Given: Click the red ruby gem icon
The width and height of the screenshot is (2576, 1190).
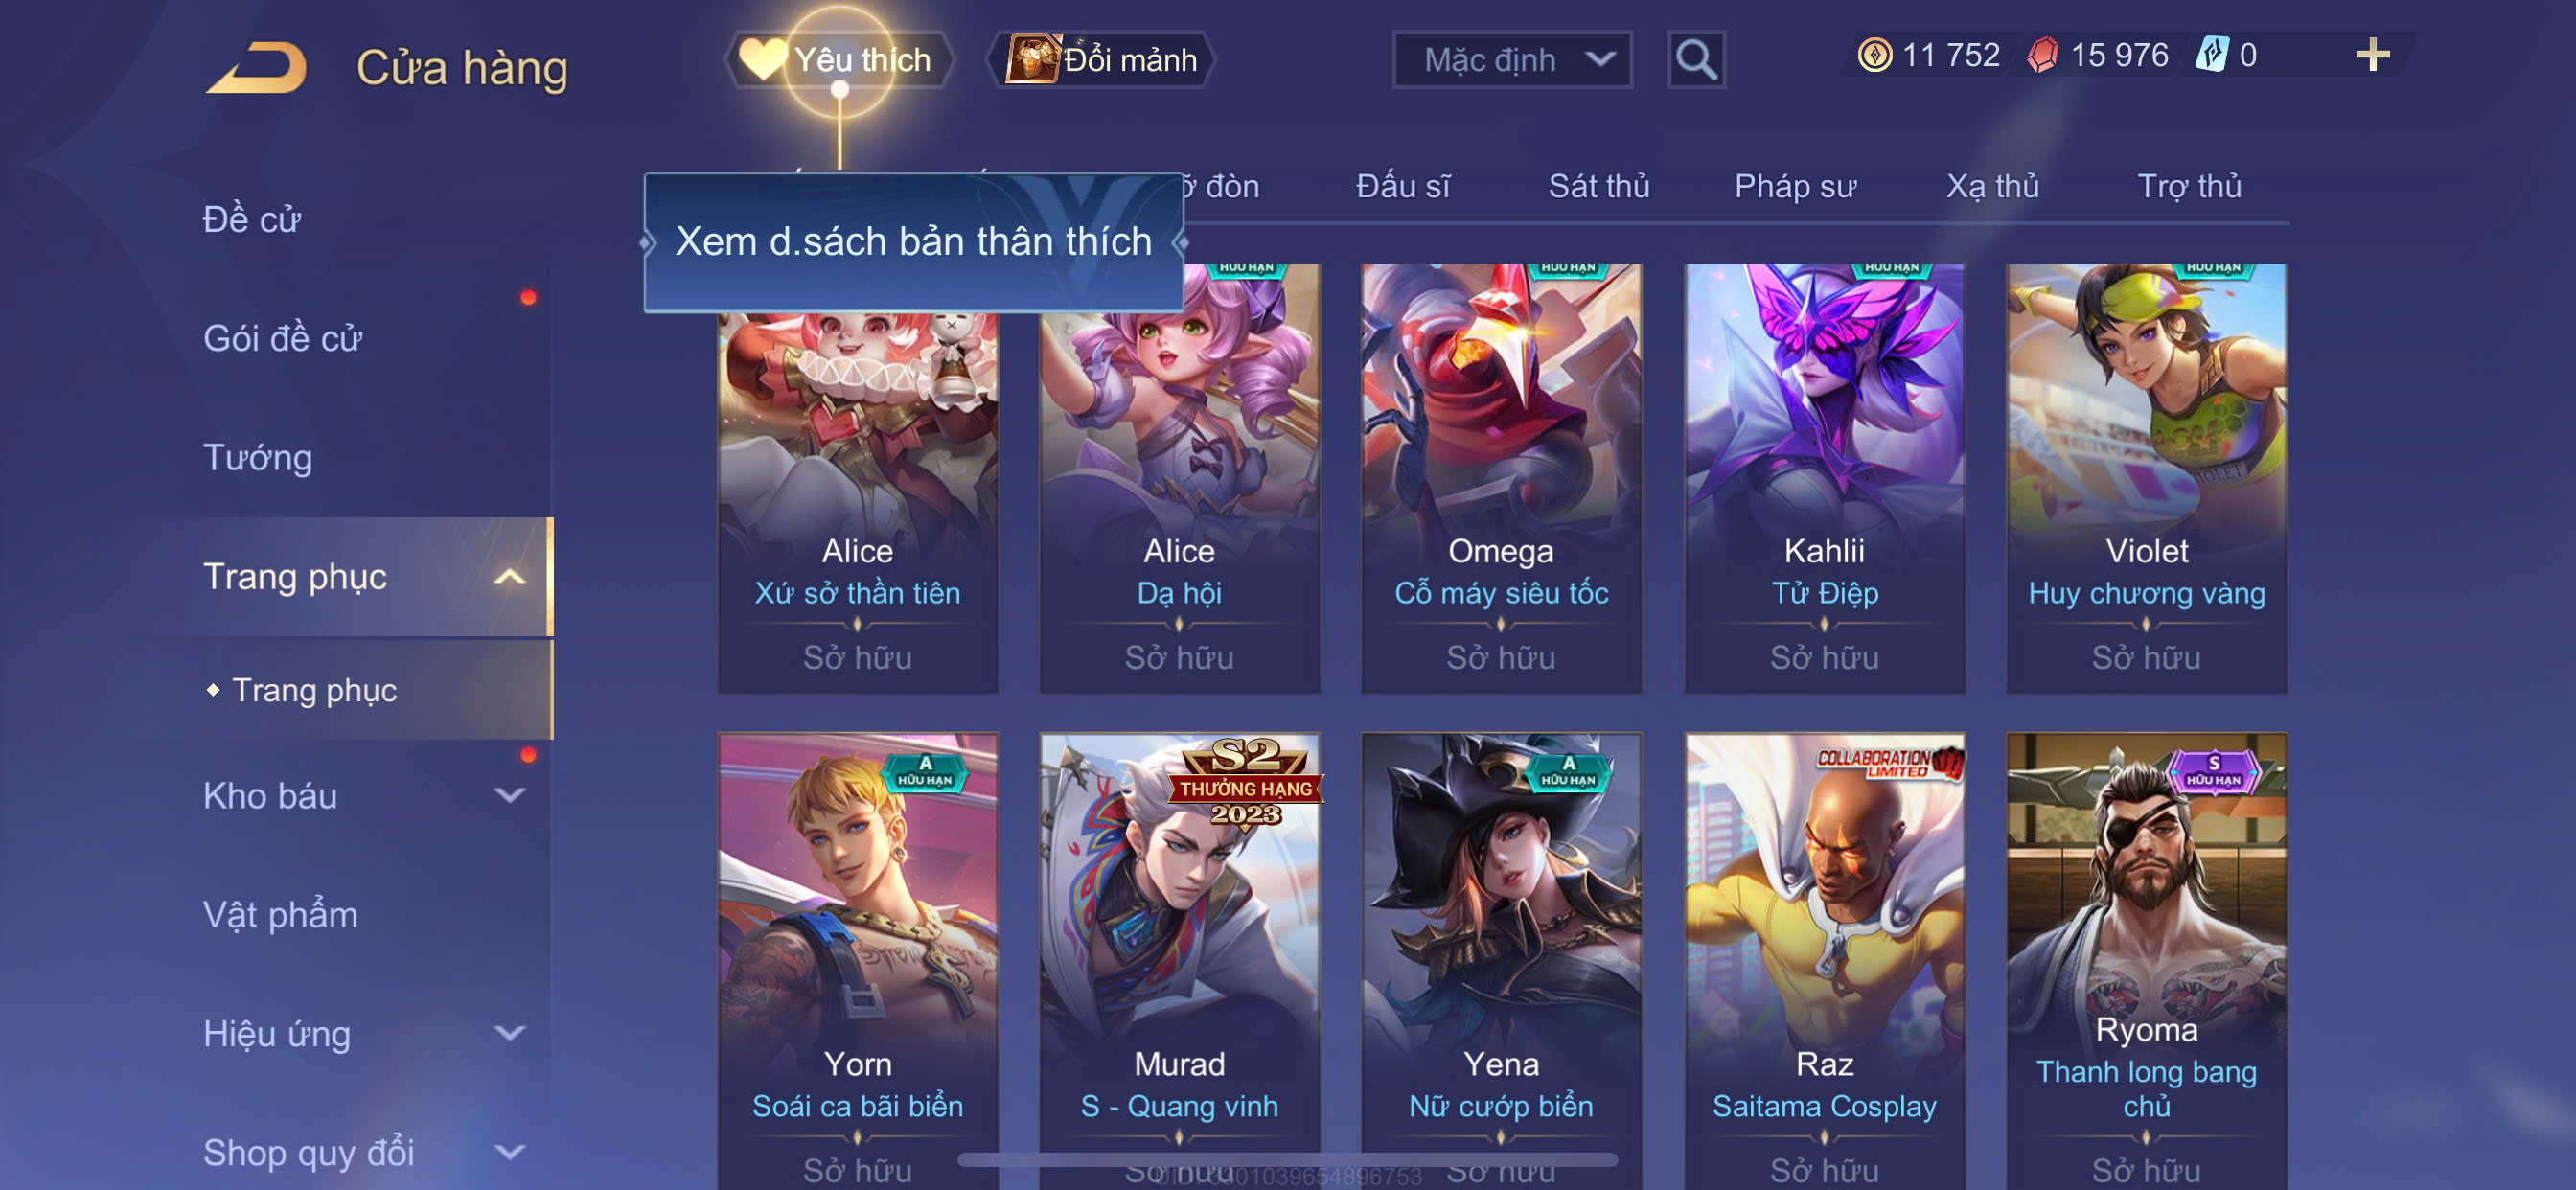Looking at the screenshot, I should pos(2043,55).
